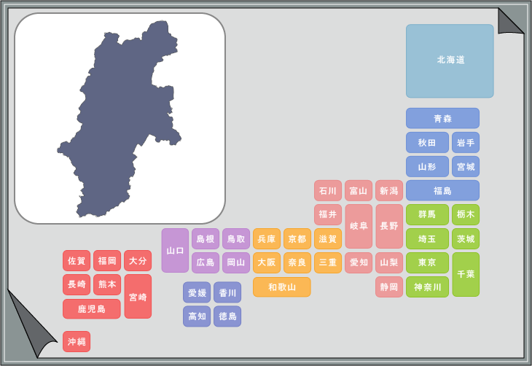Choose the 東京 answer tile

click(427, 262)
